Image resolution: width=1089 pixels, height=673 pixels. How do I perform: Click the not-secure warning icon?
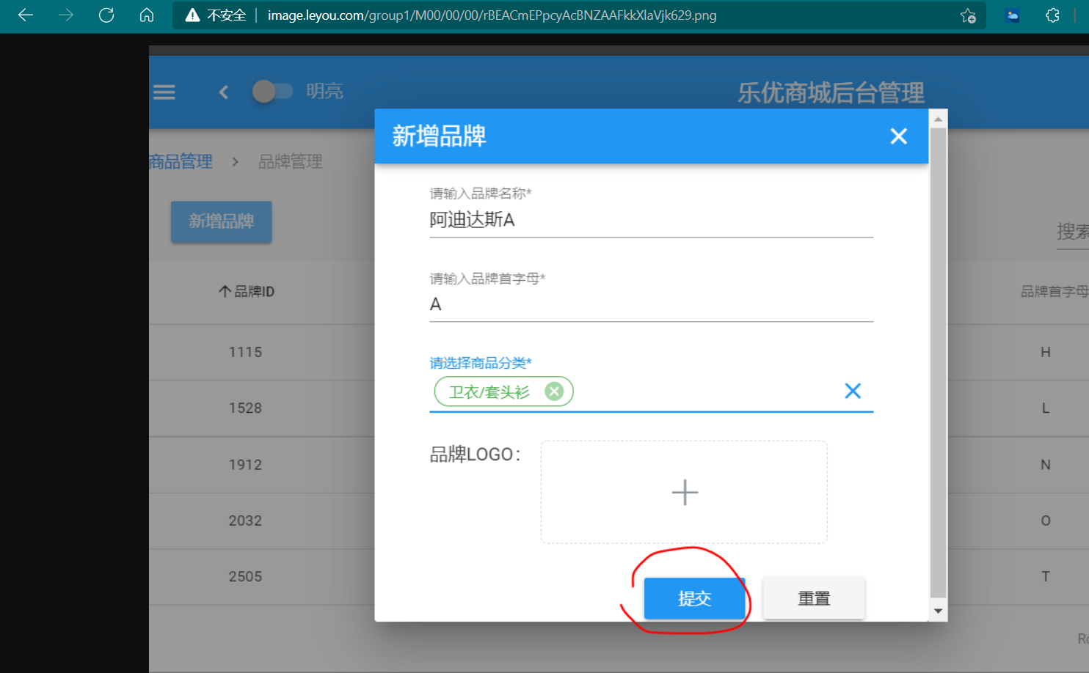coord(192,15)
